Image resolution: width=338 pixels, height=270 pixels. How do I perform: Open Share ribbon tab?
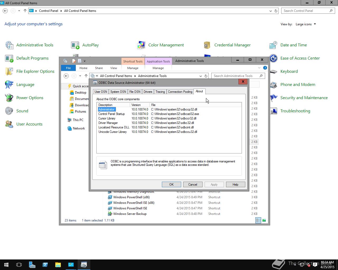click(99, 68)
